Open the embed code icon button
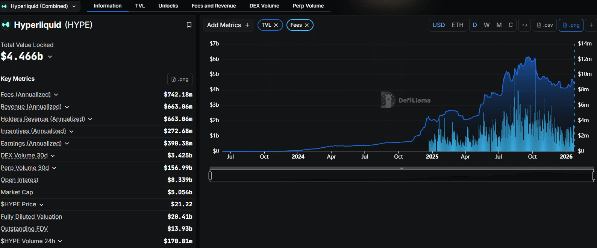This screenshot has width=597, height=248. [x=525, y=25]
